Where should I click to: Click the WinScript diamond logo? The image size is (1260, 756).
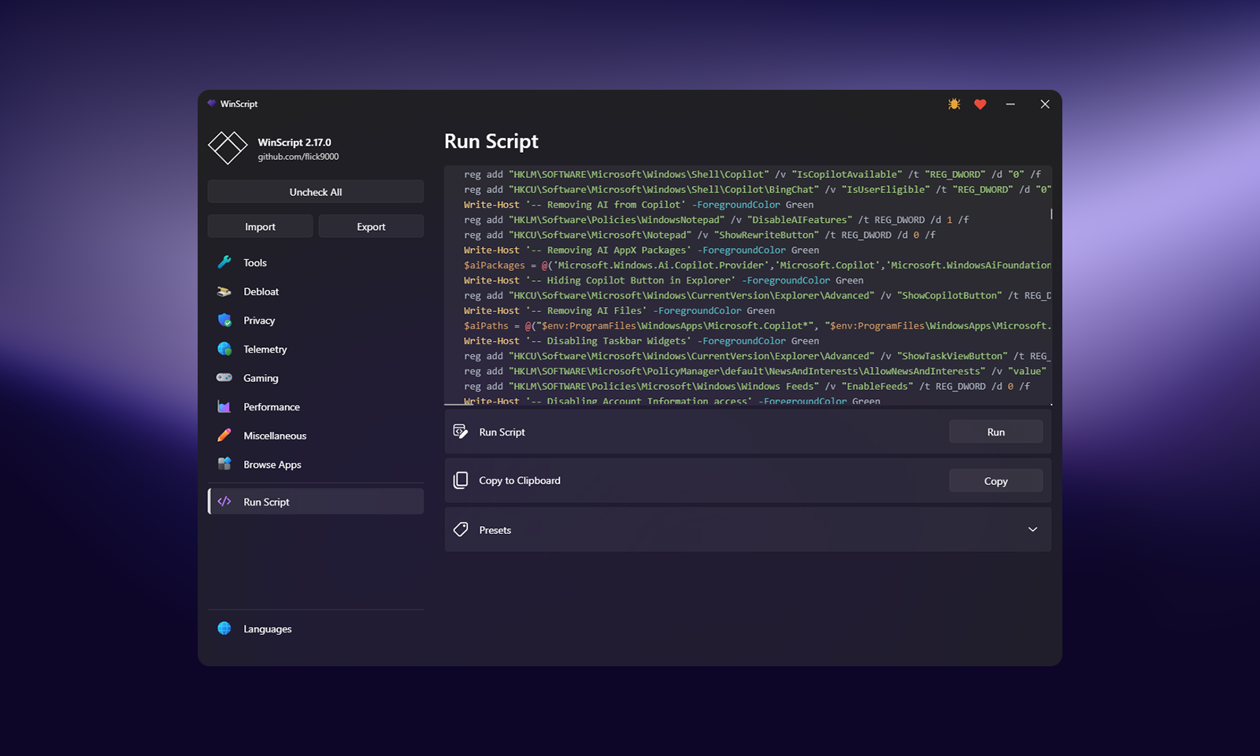(228, 147)
